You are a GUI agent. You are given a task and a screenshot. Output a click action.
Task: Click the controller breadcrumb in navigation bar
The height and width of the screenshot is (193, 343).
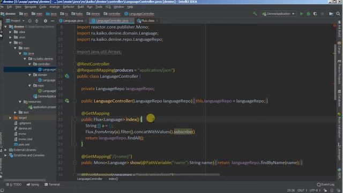pos(112,13)
